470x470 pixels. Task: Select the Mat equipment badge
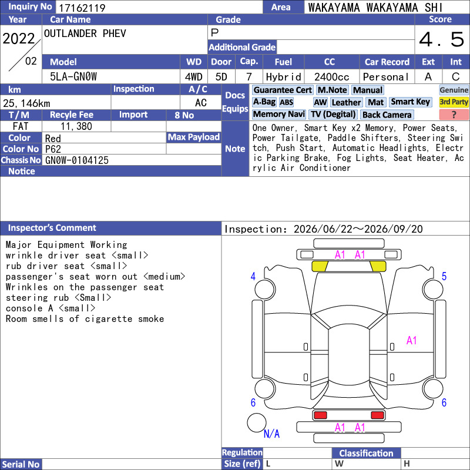coord(375,102)
